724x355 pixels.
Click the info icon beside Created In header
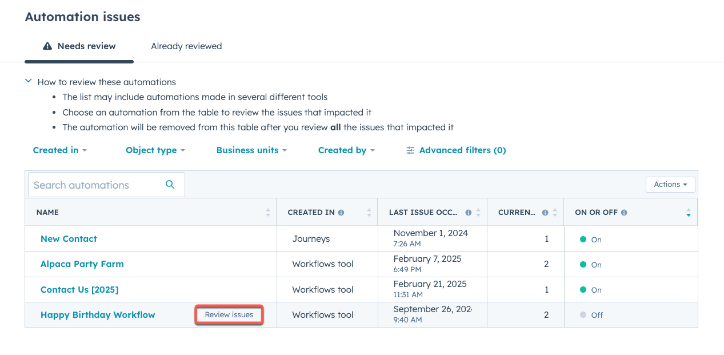point(342,212)
